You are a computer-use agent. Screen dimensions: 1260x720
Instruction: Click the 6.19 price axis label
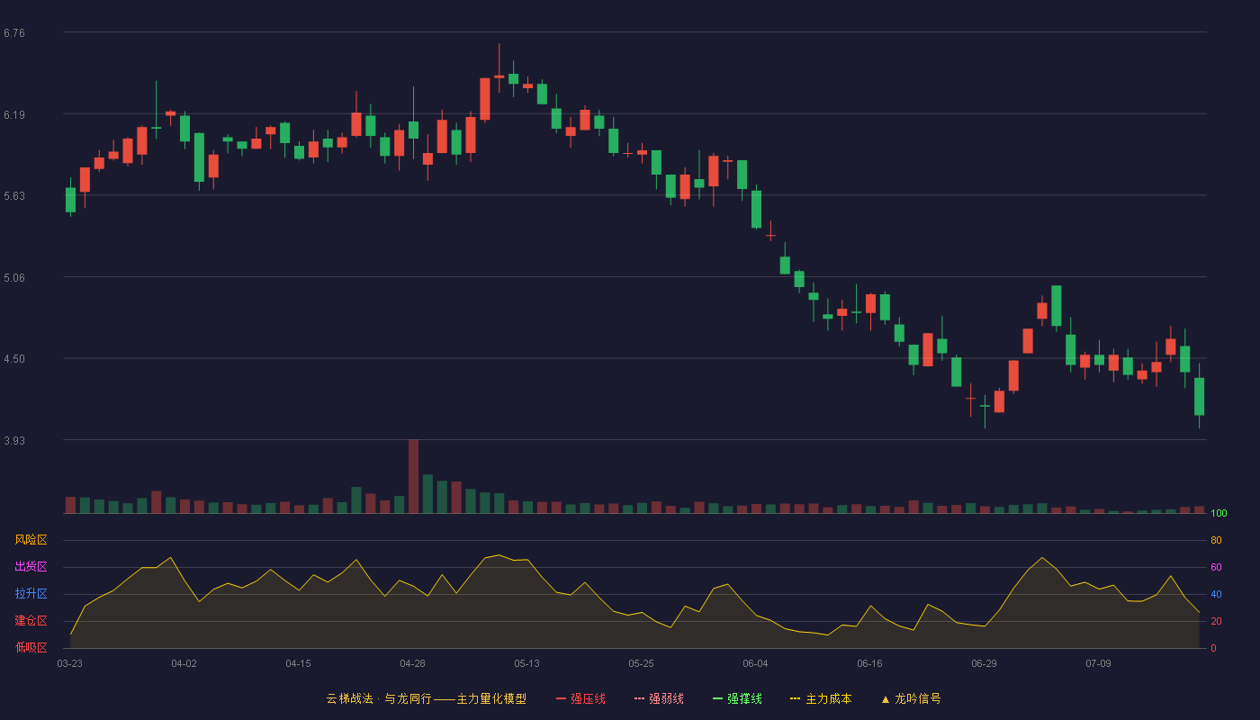point(14,115)
